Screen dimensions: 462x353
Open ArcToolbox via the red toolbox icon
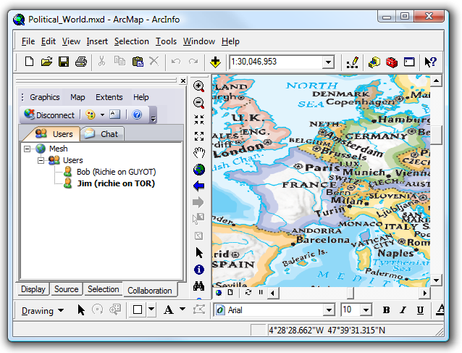pos(392,62)
